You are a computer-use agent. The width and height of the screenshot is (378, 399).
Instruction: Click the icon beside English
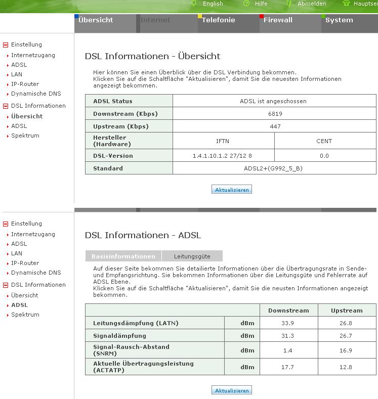coord(194,4)
